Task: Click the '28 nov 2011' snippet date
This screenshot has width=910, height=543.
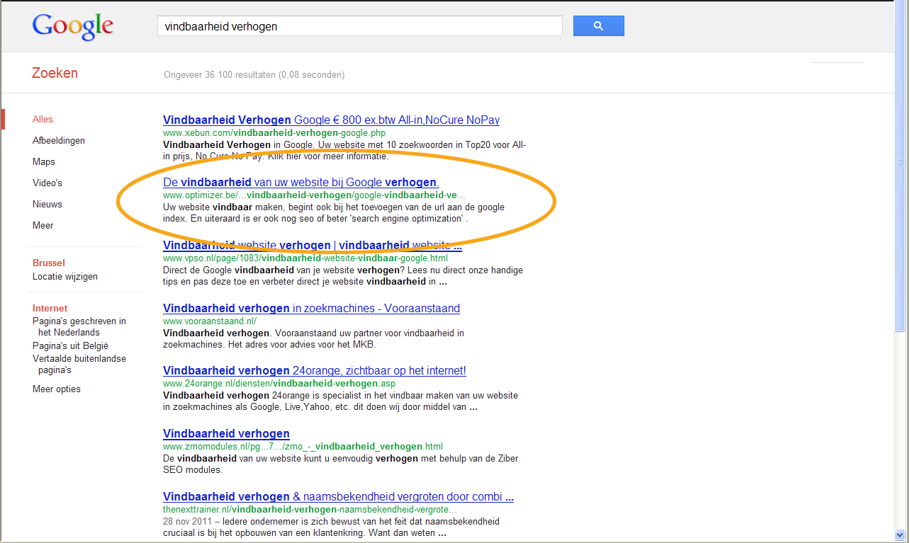Action: [x=187, y=522]
